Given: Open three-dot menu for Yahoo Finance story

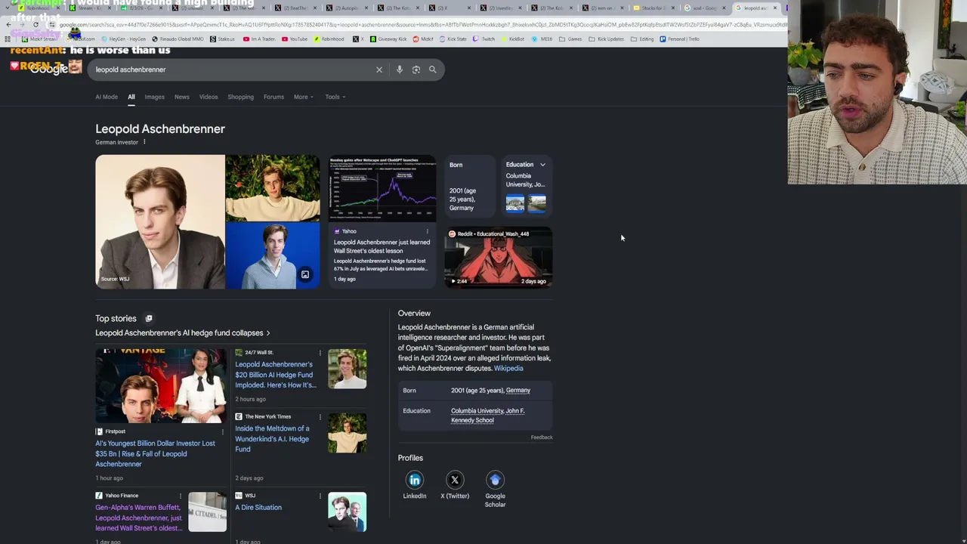Looking at the screenshot, I should (x=180, y=496).
